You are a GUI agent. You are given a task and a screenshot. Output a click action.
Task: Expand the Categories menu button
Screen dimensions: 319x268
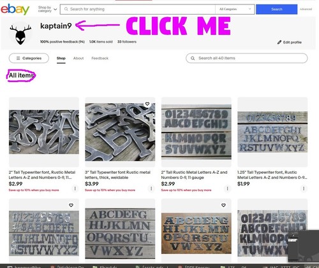coord(29,58)
